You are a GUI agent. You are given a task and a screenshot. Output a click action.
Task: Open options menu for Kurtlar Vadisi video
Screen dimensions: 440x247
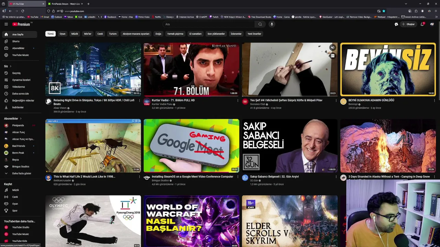(x=238, y=101)
